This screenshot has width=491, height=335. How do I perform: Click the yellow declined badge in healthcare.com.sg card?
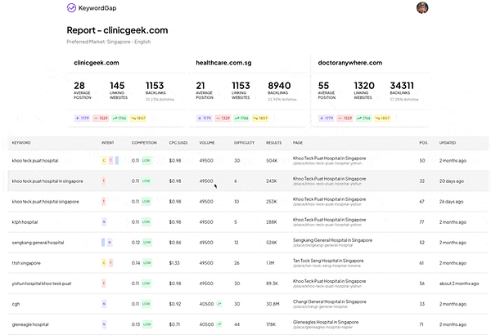point(260,118)
